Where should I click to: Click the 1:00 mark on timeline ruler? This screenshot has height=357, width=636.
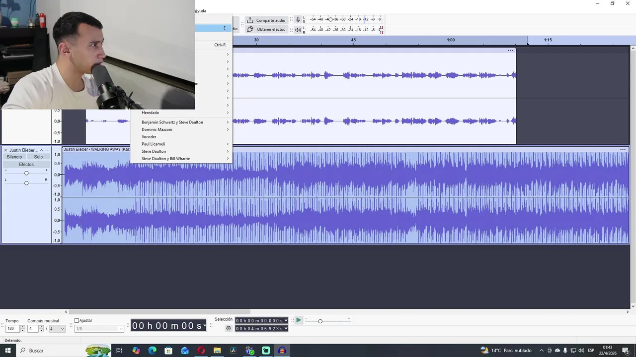450,40
